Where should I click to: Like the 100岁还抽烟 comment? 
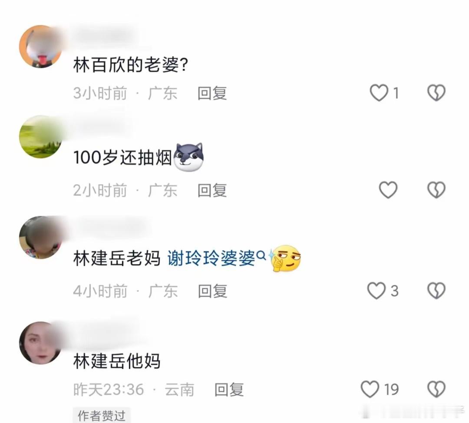pyautogui.click(x=388, y=190)
